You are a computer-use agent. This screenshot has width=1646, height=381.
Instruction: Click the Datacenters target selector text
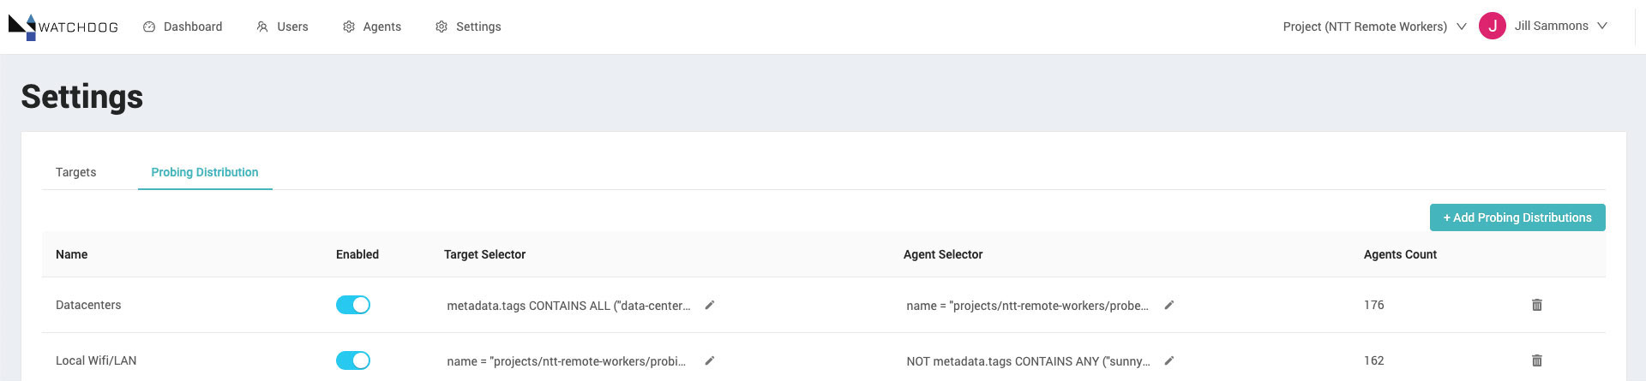click(x=568, y=306)
